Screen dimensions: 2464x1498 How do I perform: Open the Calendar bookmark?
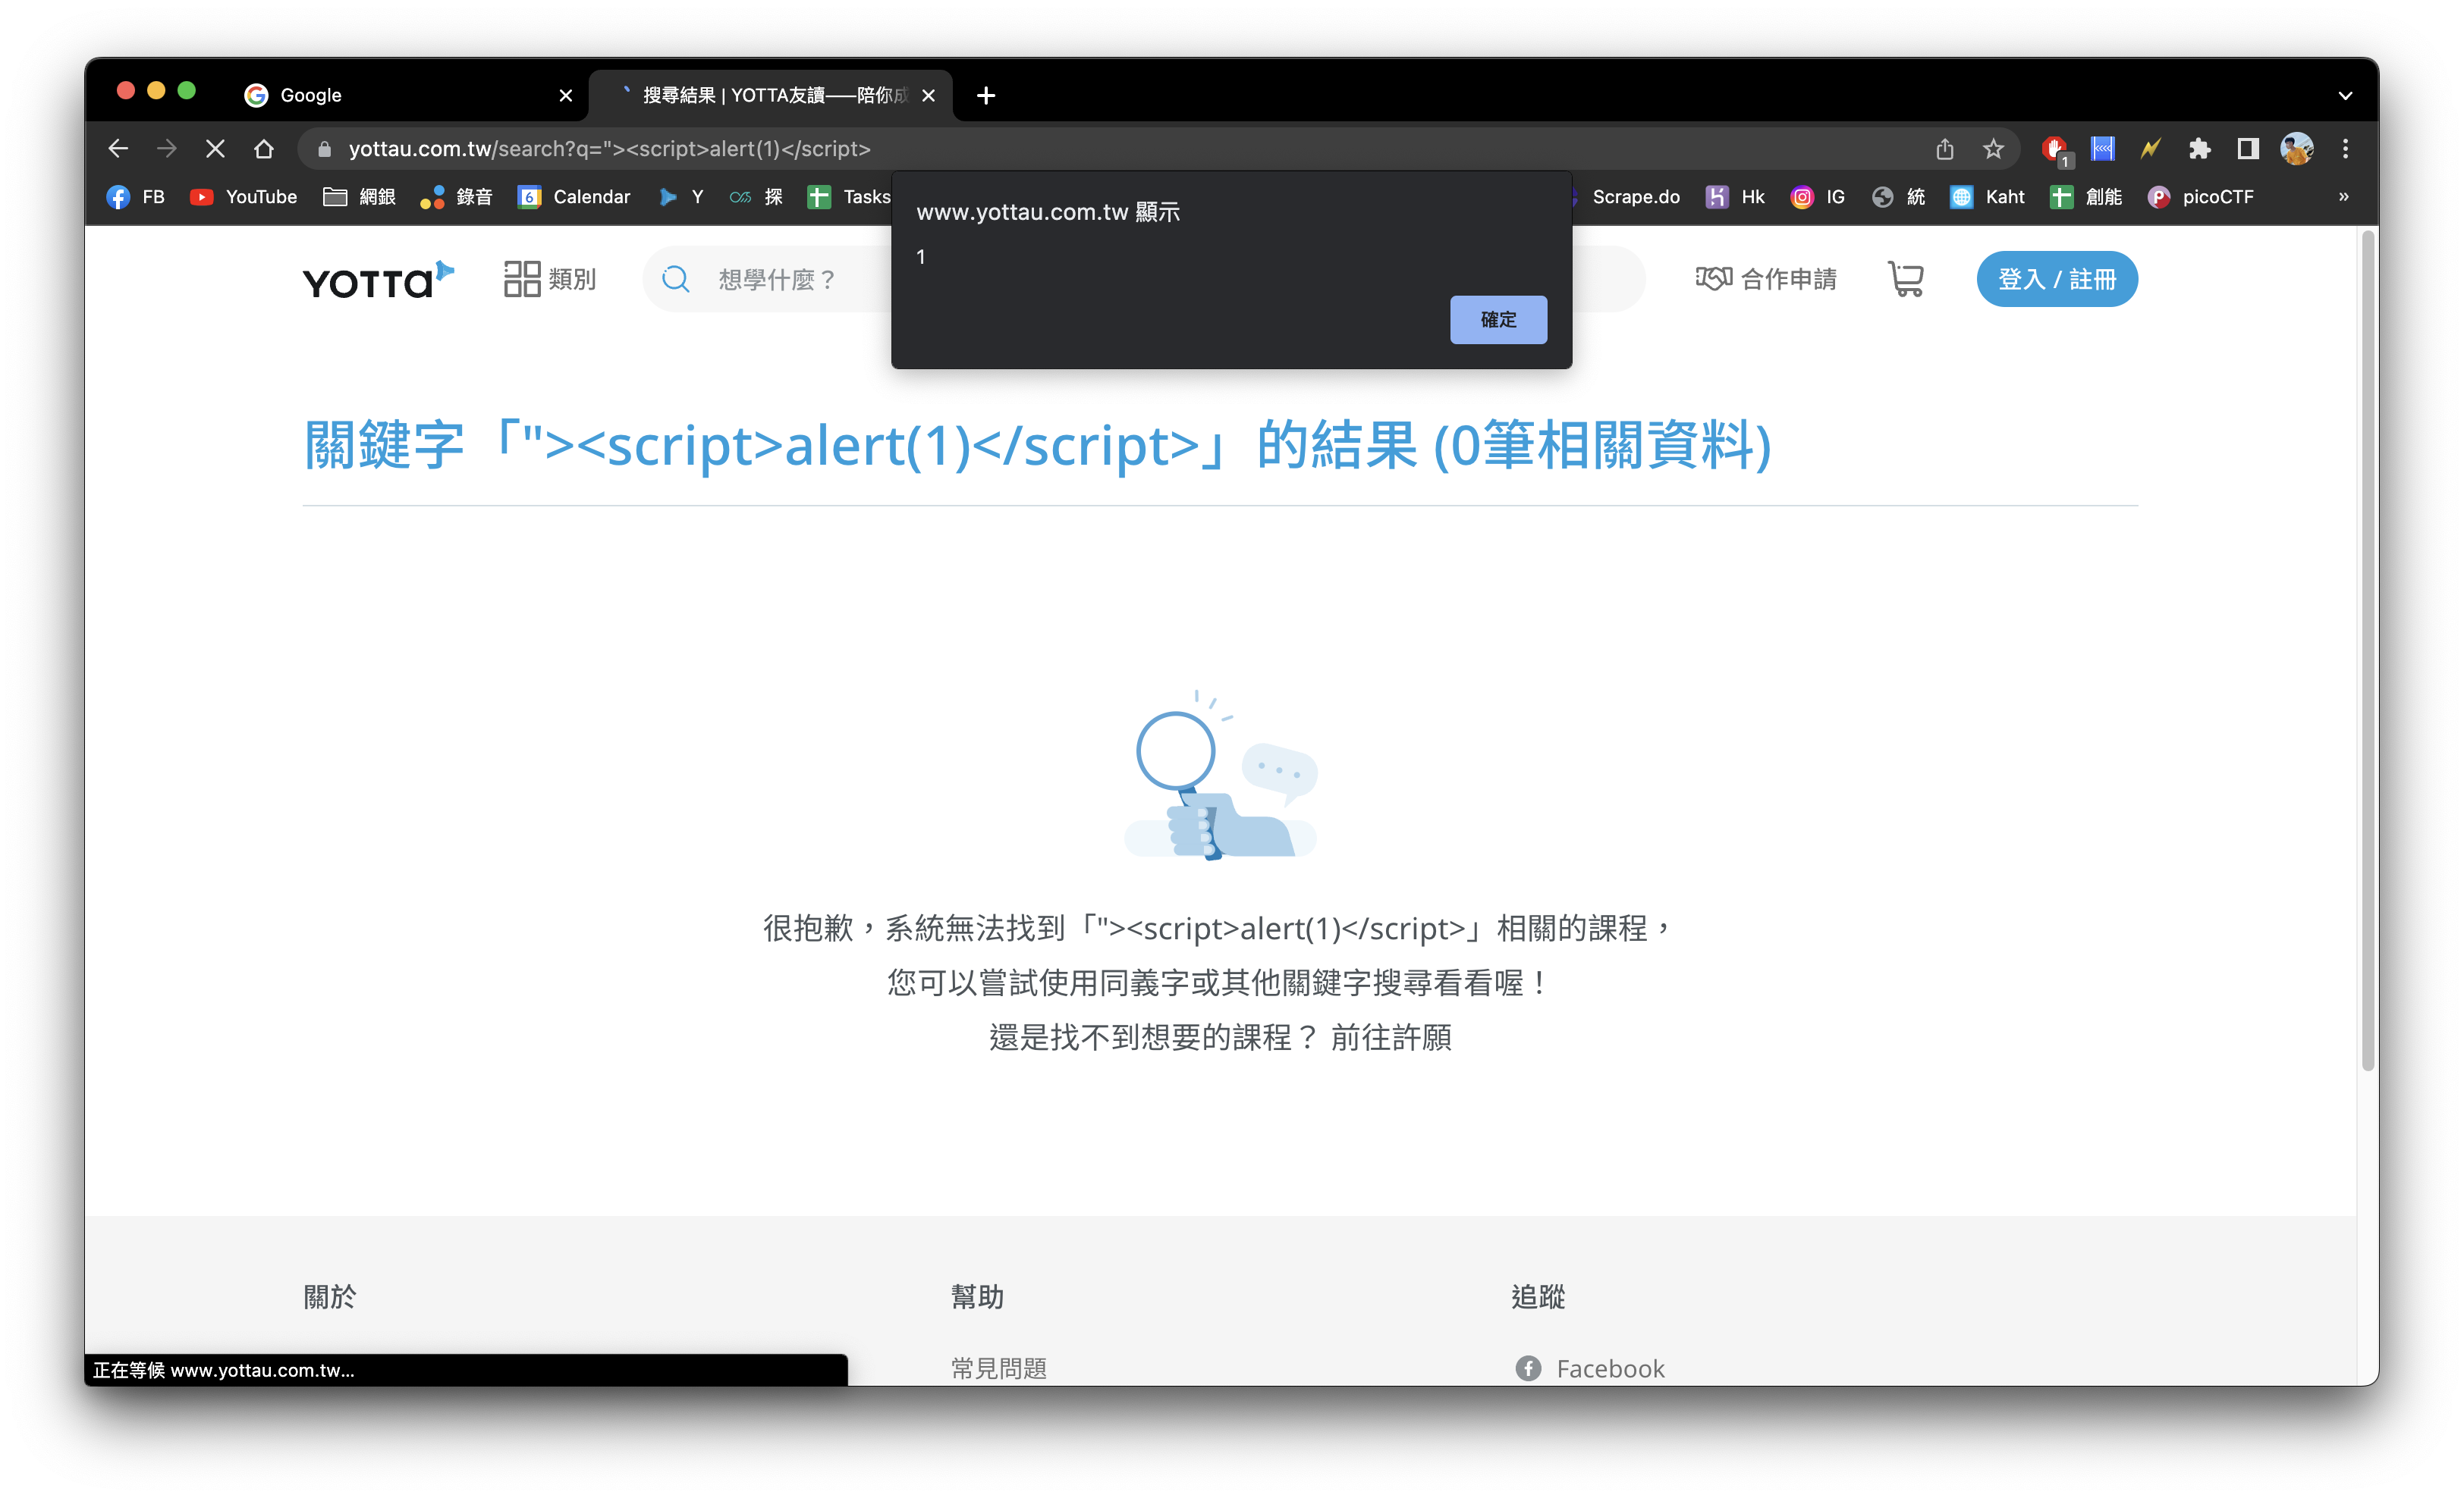(x=574, y=197)
